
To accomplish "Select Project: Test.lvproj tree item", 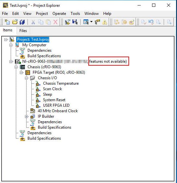I will [33, 39].
